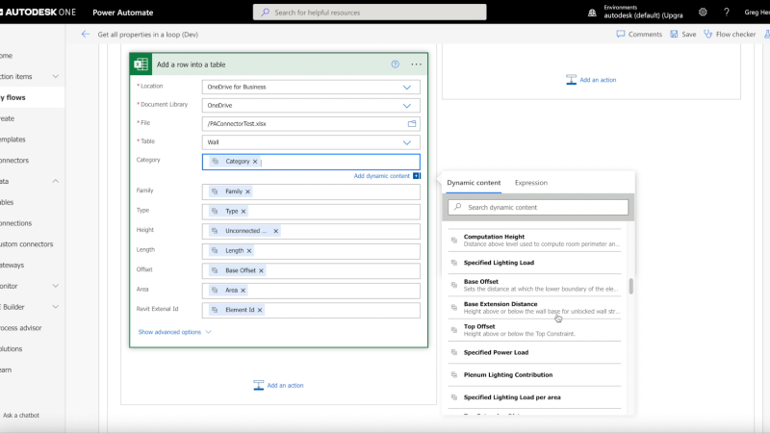The image size is (770, 433).
Task: Click into the Category input field
Action: 311,162
